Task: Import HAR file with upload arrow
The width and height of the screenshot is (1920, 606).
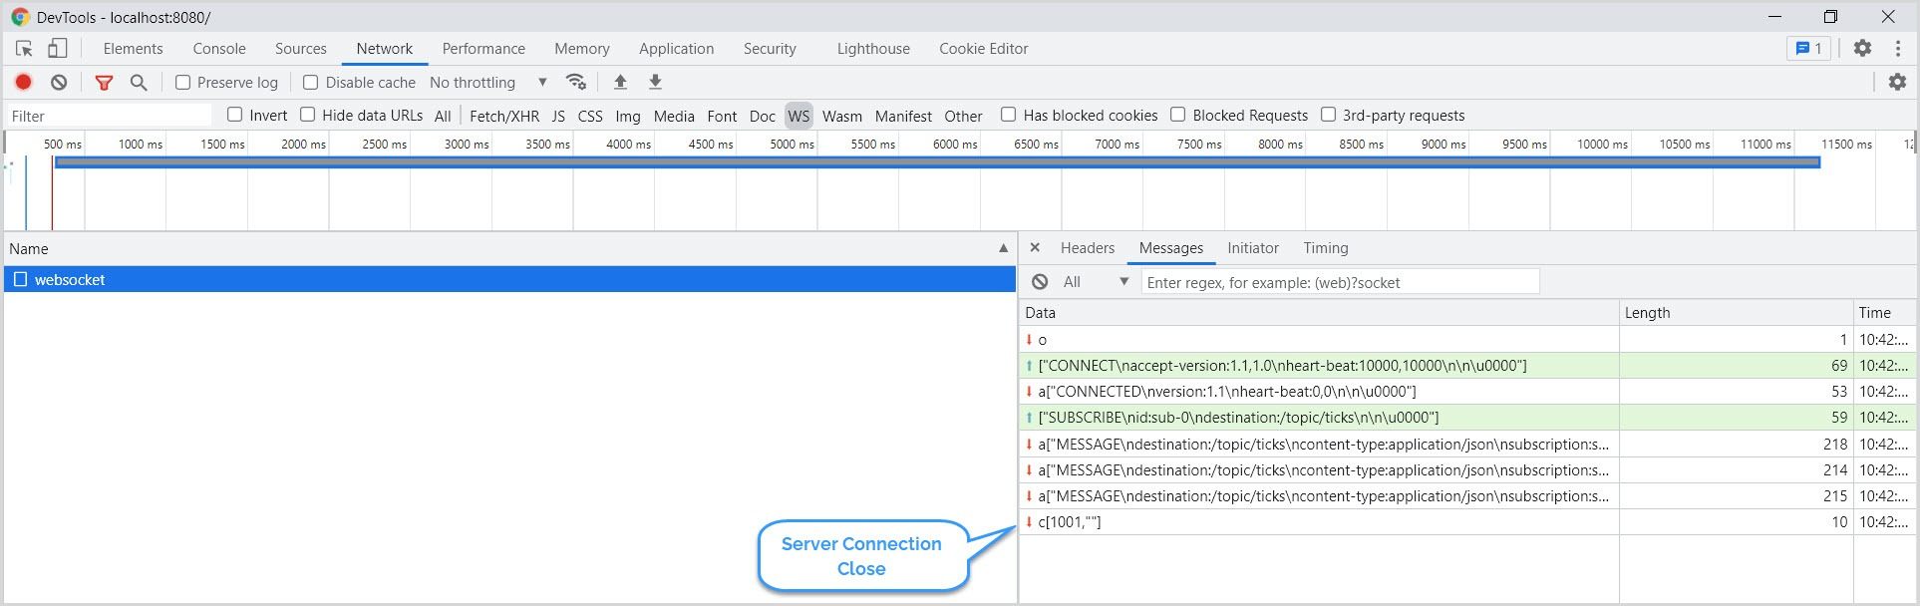Action: (620, 82)
